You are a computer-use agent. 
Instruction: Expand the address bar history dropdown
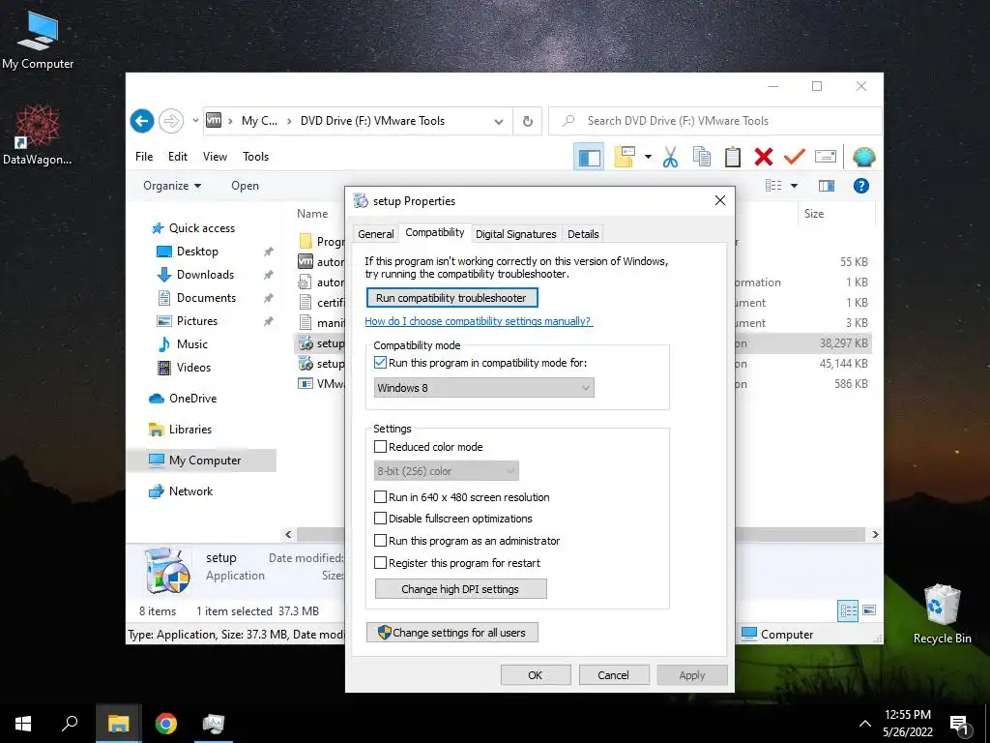499,121
